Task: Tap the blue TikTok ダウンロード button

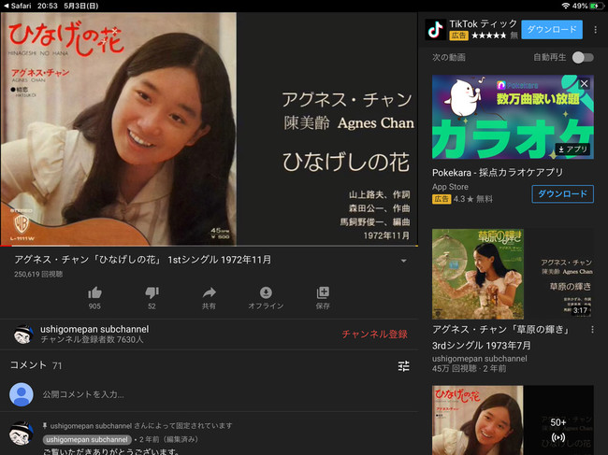Action: (x=552, y=30)
